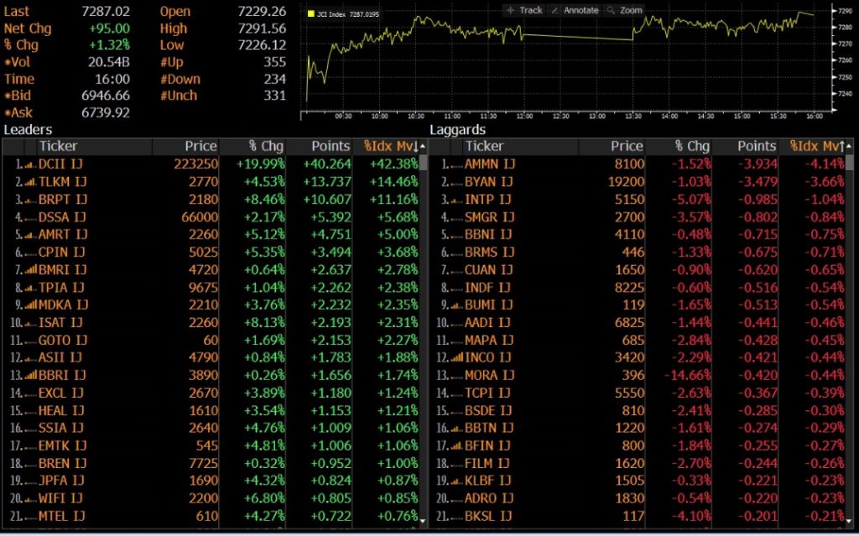Toggle Laggards %Idx Mv sort order
The height and width of the screenshot is (536, 859).
817,146
